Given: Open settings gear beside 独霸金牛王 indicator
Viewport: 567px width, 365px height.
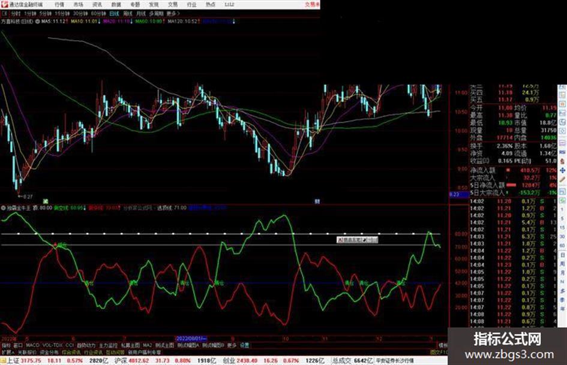Looking at the screenshot, I should [3, 208].
